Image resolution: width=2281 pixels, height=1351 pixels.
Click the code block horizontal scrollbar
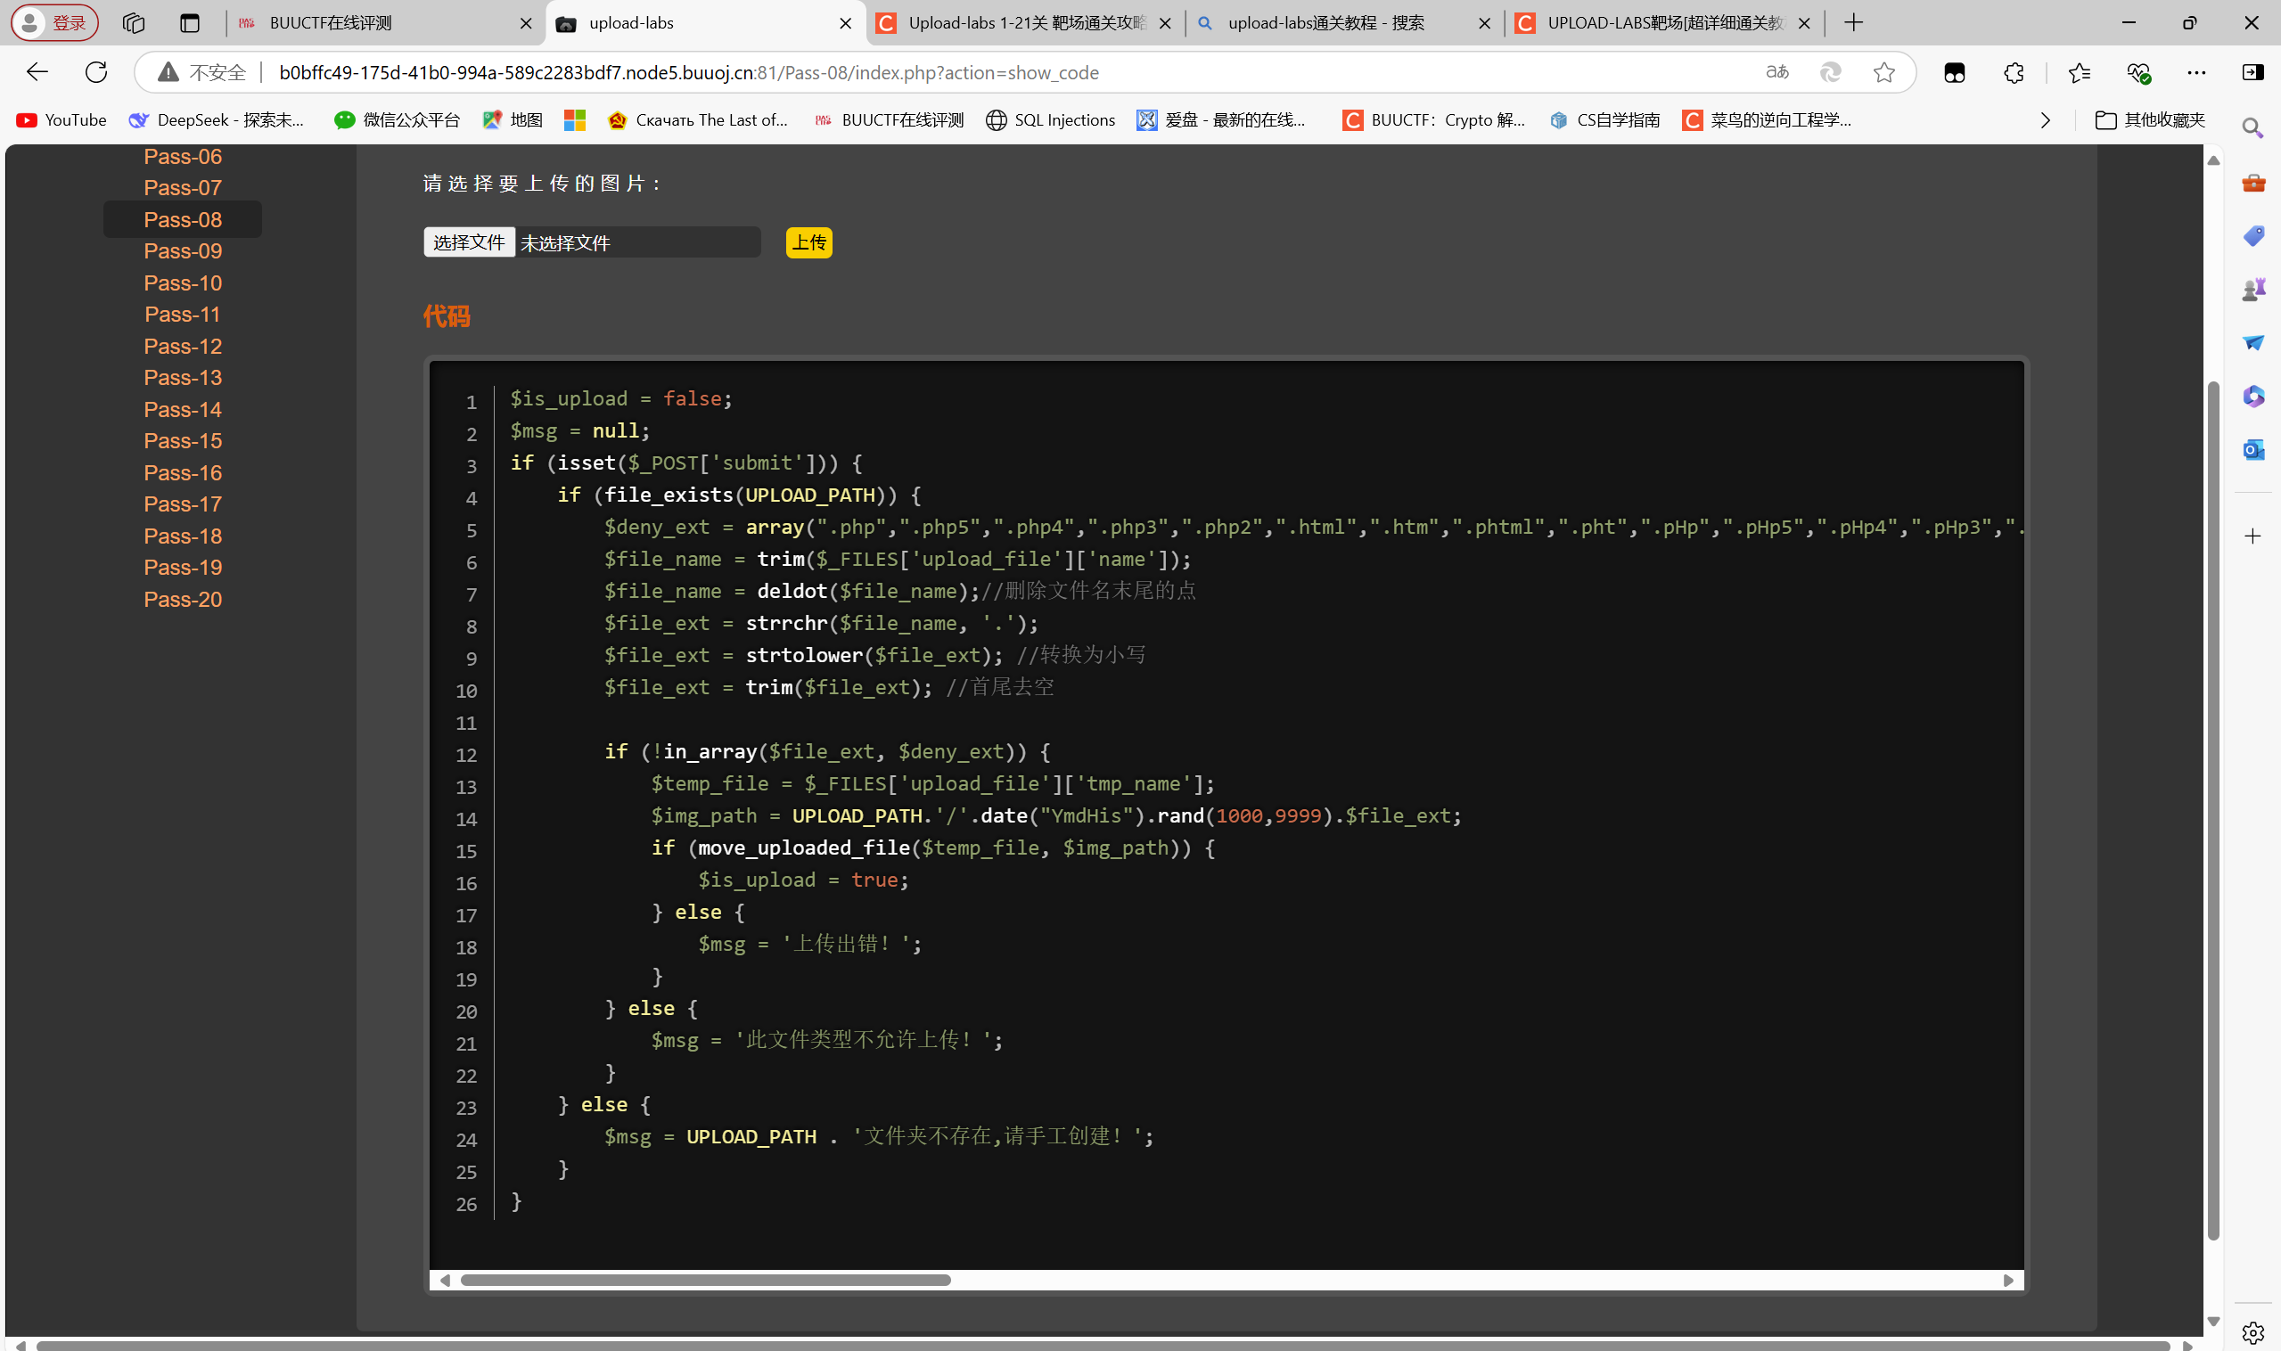(x=705, y=1280)
